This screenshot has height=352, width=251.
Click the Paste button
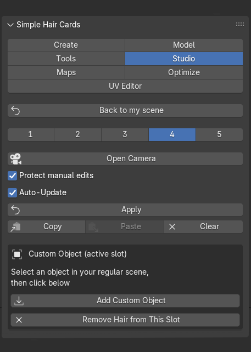125,227
